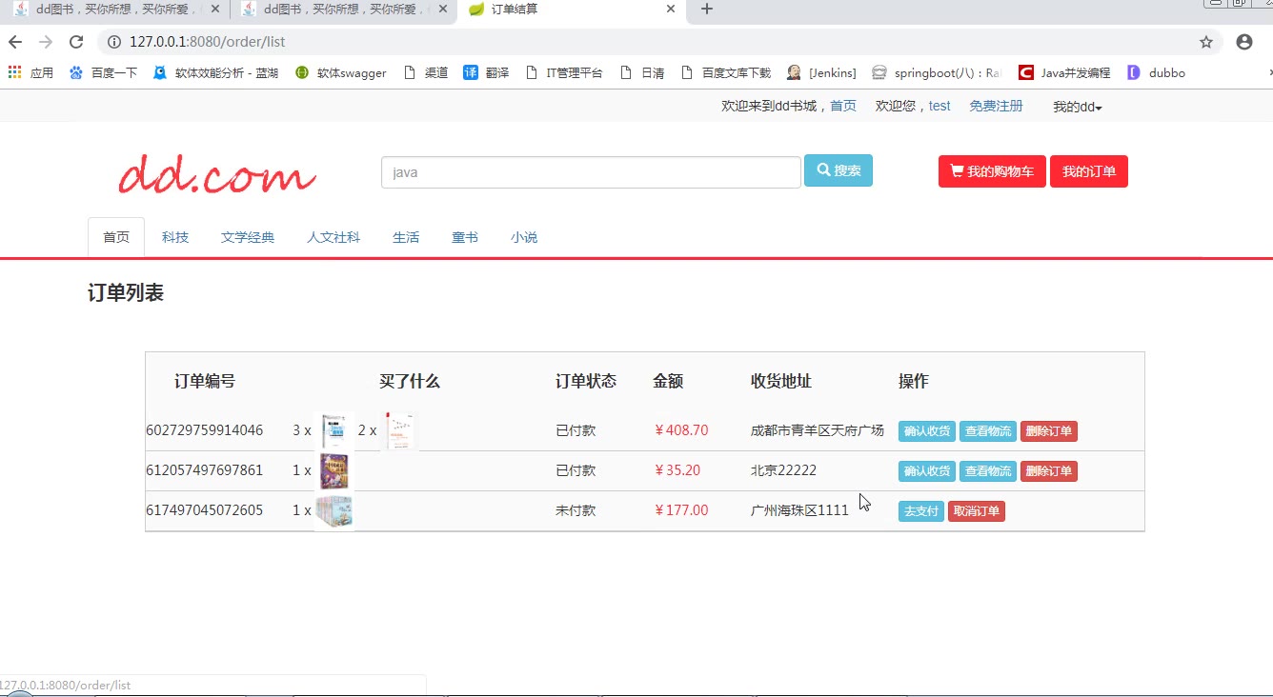The image size is (1273, 697).
Task: Click the 免费注册 link
Action: tap(996, 106)
